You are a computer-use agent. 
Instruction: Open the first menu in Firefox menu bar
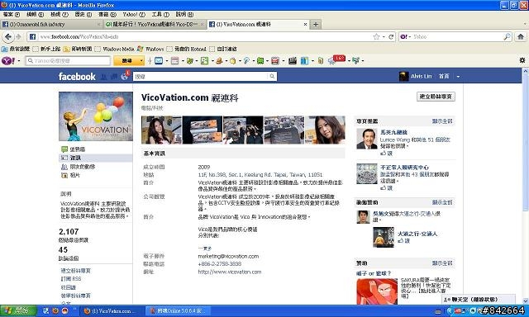[12, 15]
